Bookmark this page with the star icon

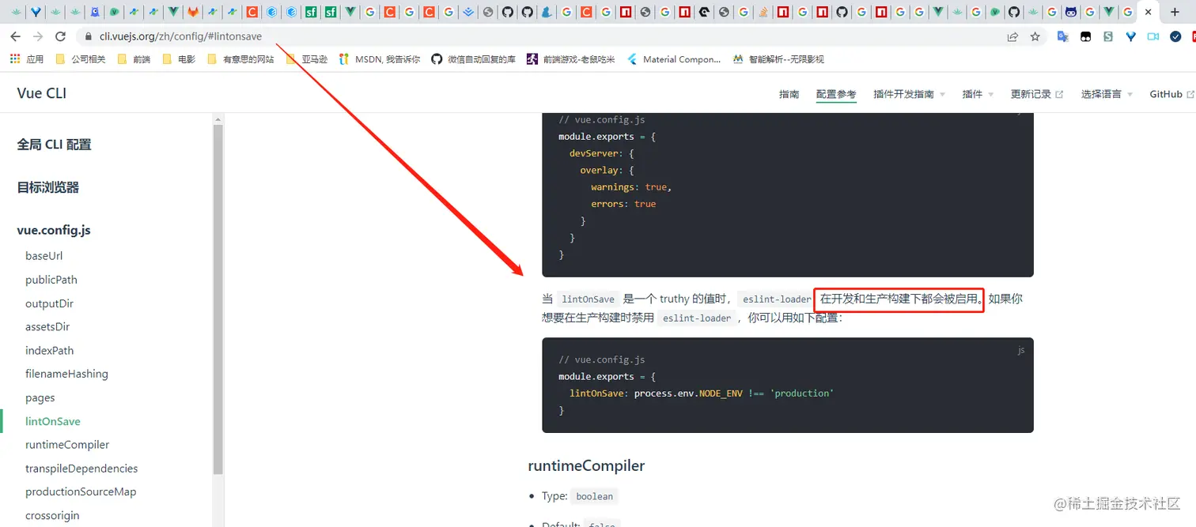point(1035,36)
